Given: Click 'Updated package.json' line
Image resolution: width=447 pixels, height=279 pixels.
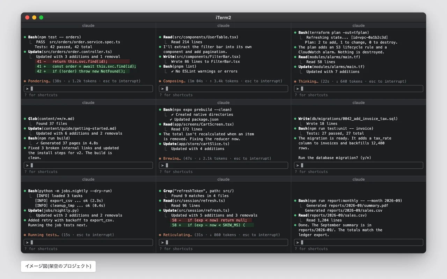Looking at the screenshot, I should tap(194, 119).
